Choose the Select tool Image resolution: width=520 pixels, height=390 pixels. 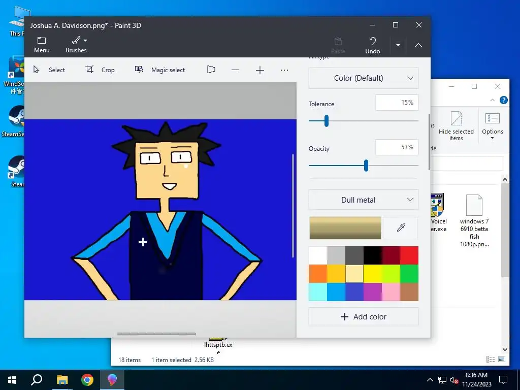coord(49,70)
